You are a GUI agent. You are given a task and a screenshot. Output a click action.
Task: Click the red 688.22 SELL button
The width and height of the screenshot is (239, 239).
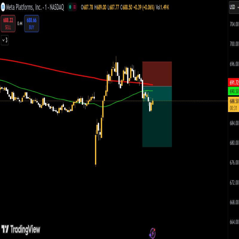coord(8,24)
